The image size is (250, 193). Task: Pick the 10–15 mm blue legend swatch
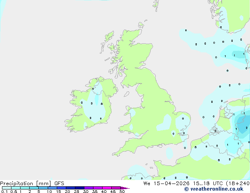52,188
